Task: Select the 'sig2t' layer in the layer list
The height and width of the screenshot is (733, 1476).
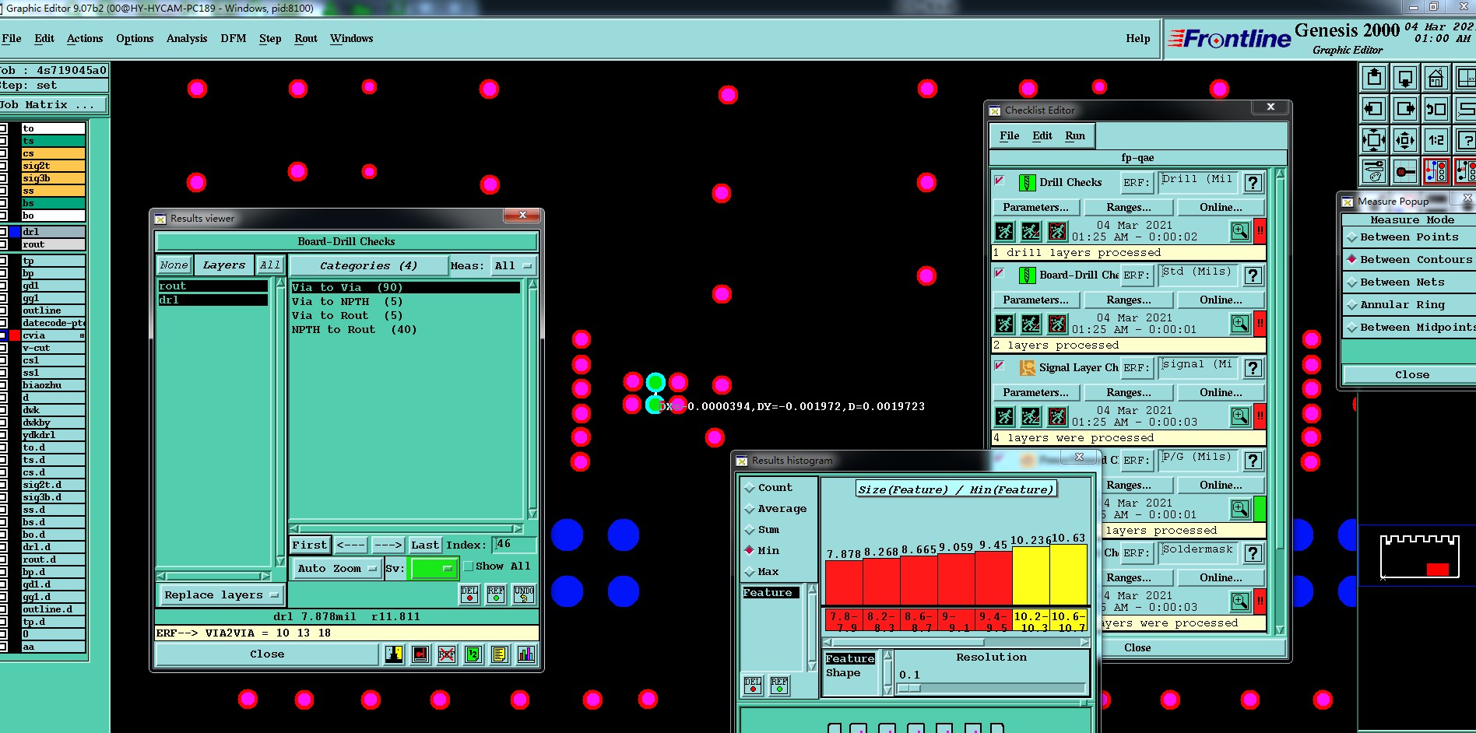Action: coord(53,166)
